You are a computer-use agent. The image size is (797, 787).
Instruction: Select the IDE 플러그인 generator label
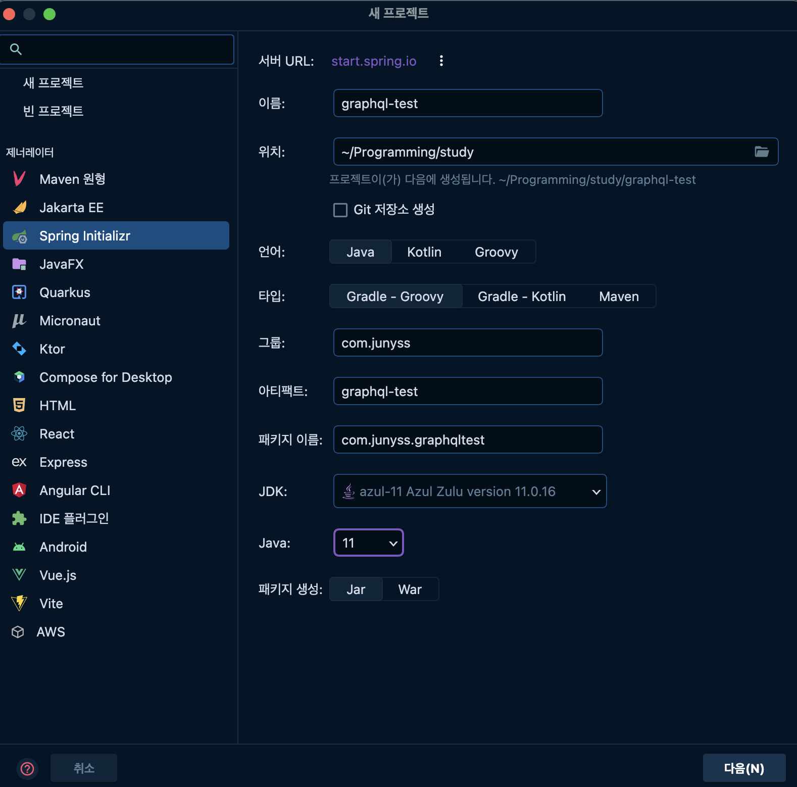pos(74,518)
